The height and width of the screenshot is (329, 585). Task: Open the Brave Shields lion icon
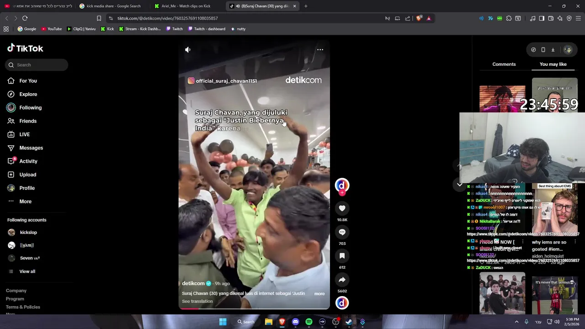tap(419, 18)
